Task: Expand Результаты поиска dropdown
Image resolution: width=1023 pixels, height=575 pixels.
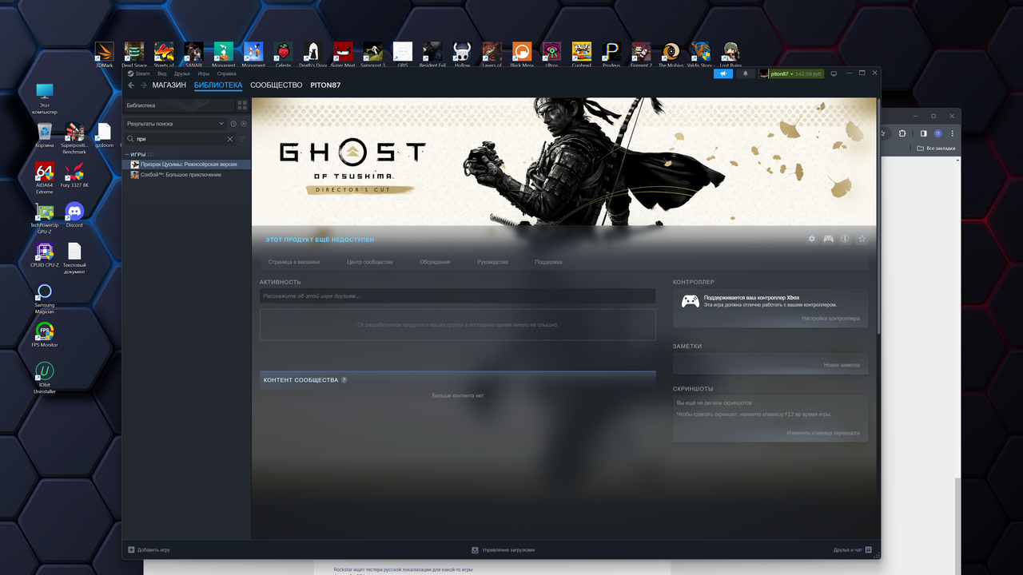Action: [176, 124]
